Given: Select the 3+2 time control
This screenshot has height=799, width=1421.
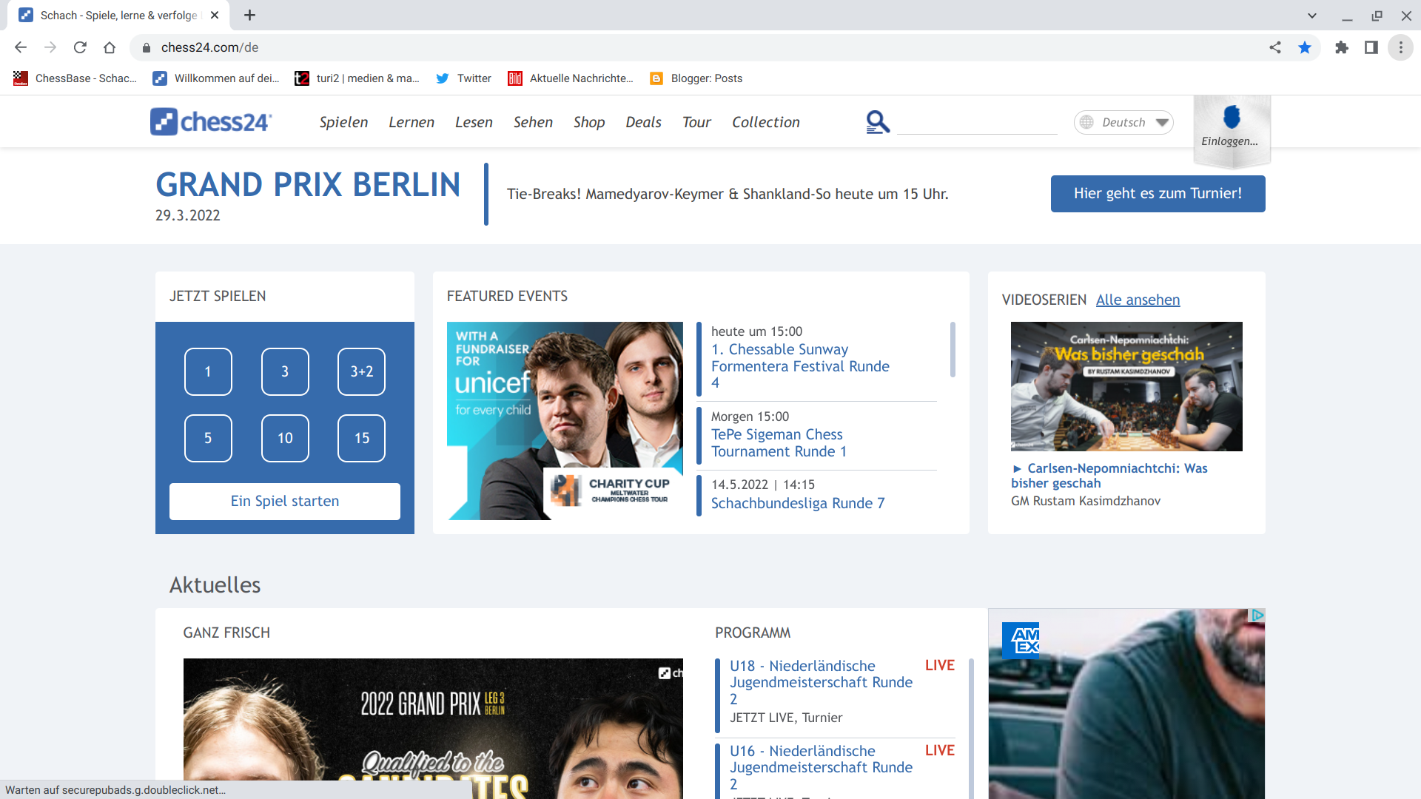Looking at the screenshot, I should pos(361,371).
